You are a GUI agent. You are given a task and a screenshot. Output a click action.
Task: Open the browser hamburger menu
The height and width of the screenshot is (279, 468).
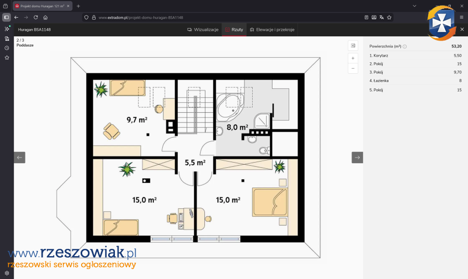[x=461, y=17]
